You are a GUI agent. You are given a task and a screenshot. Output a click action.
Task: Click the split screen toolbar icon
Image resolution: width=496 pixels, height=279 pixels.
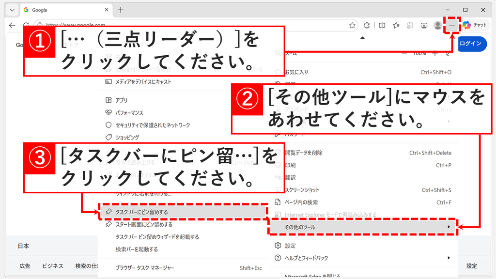(x=382, y=25)
